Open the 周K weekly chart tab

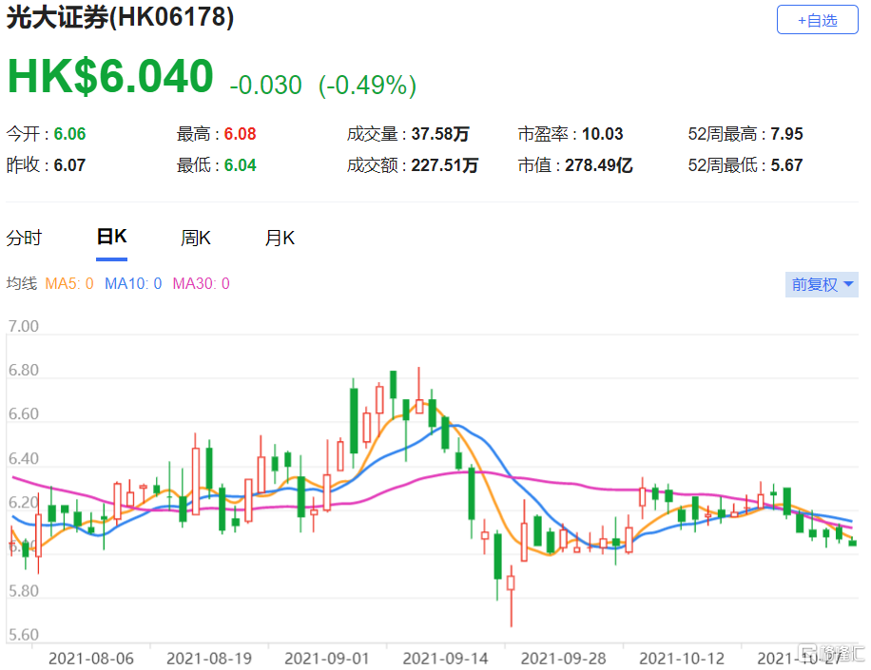coord(196,239)
